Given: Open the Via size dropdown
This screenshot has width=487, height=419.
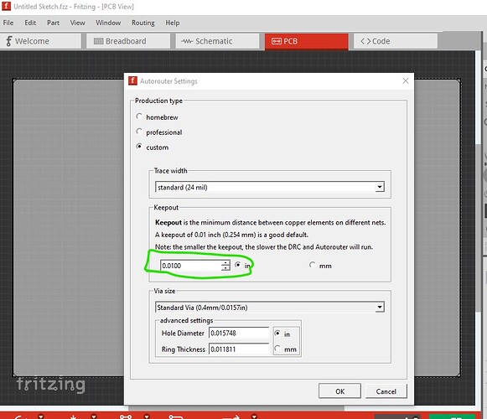Looking at the screenshot, I should click(x=270, y=308).
